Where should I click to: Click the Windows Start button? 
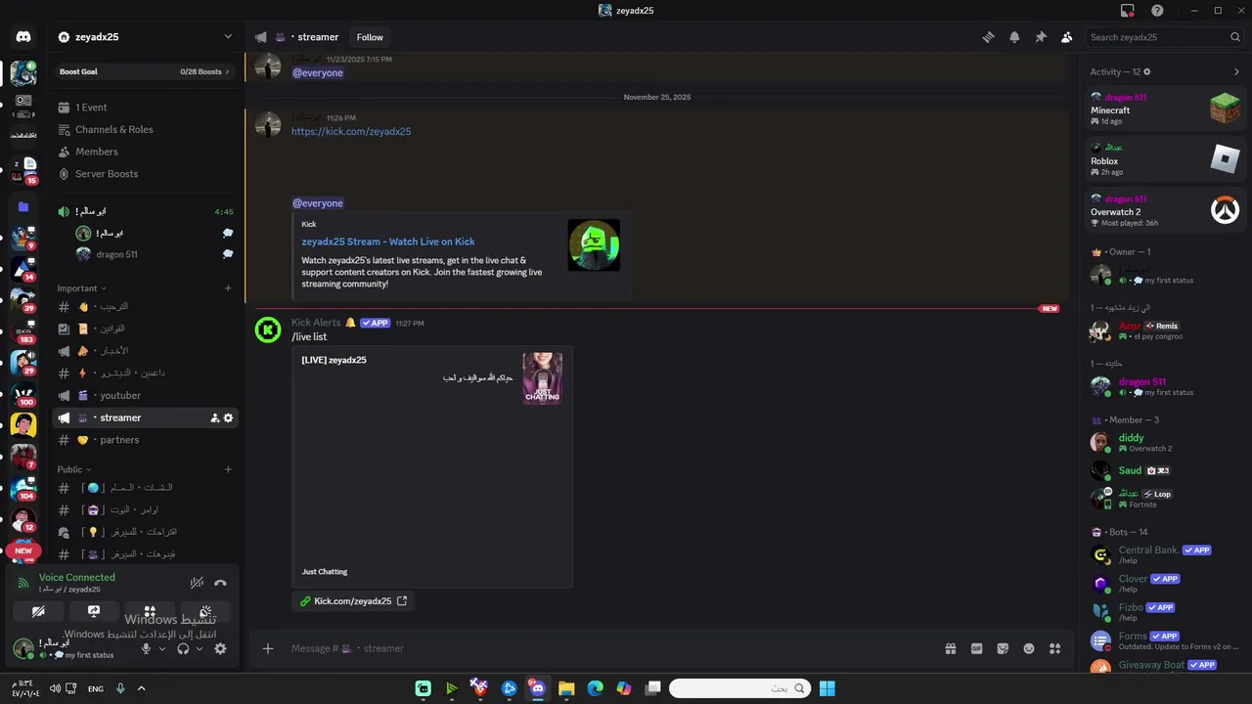pos(827,688)
